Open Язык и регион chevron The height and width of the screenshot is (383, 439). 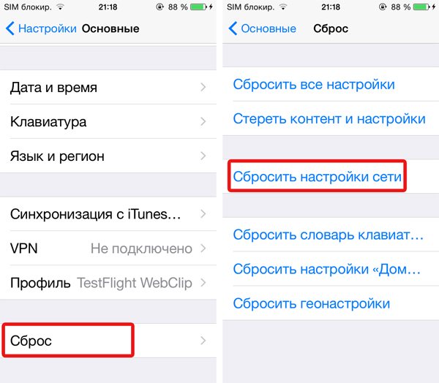pyautogui.click(x=203, y=156)
